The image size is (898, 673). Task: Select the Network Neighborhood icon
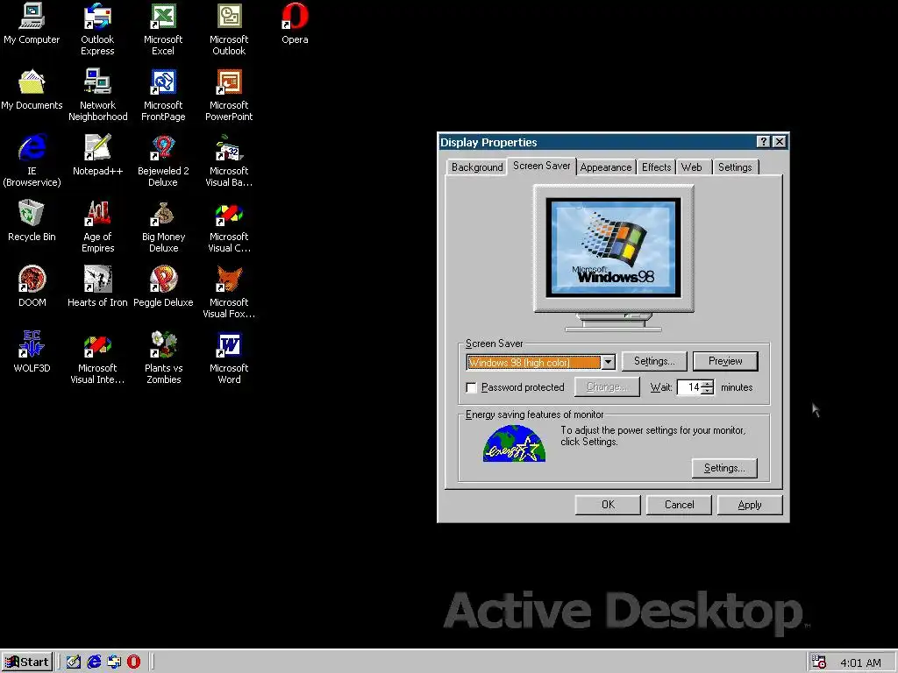(x=98, y=95)
